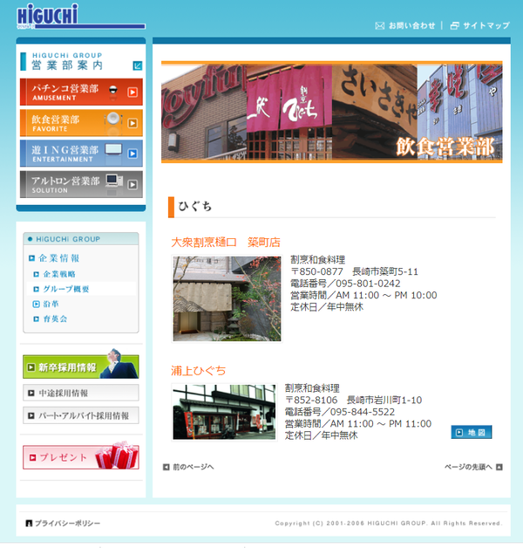Click the arrow icon beside 育英会
The image size is (523, 548).
tap(36, 319)
